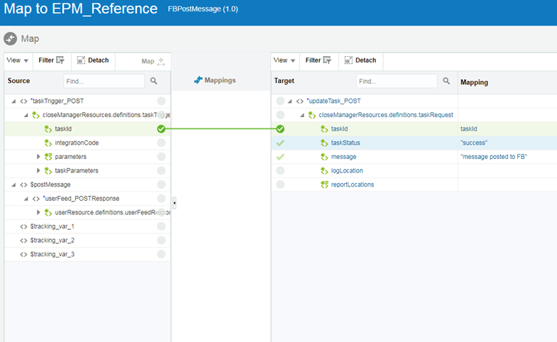Select the integrationCode source row
Screen dimensions: 557x342
pyautogui.click(x=87, y=143)
